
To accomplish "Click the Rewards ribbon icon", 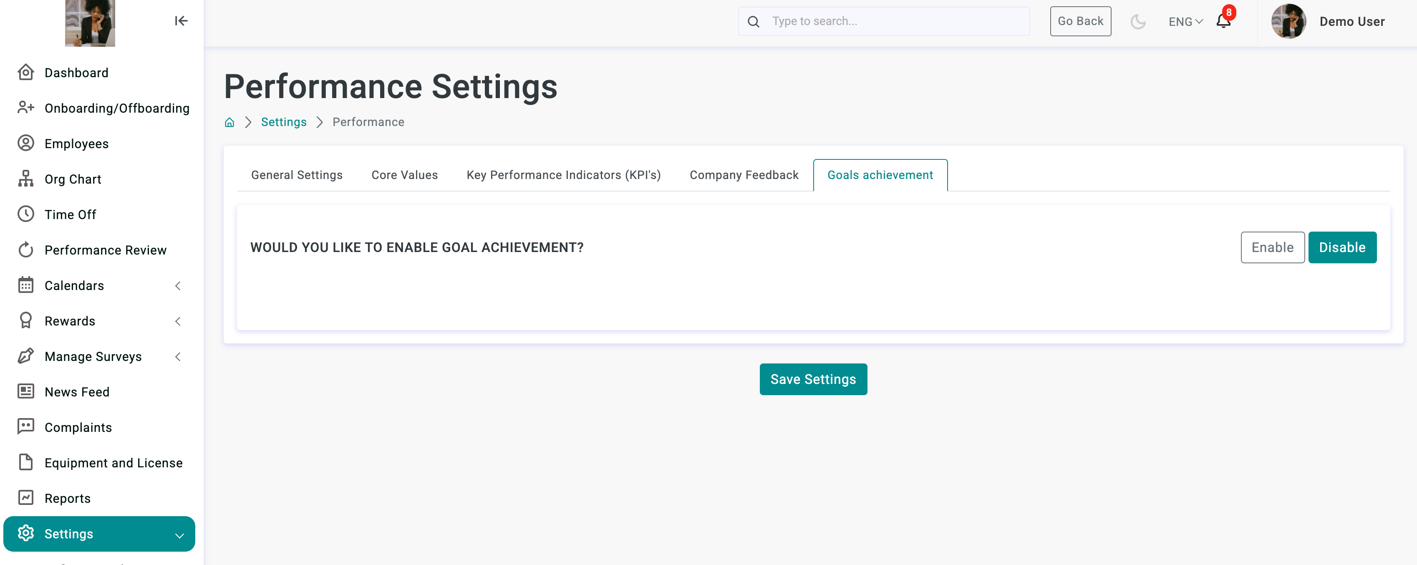I will 26,321.
